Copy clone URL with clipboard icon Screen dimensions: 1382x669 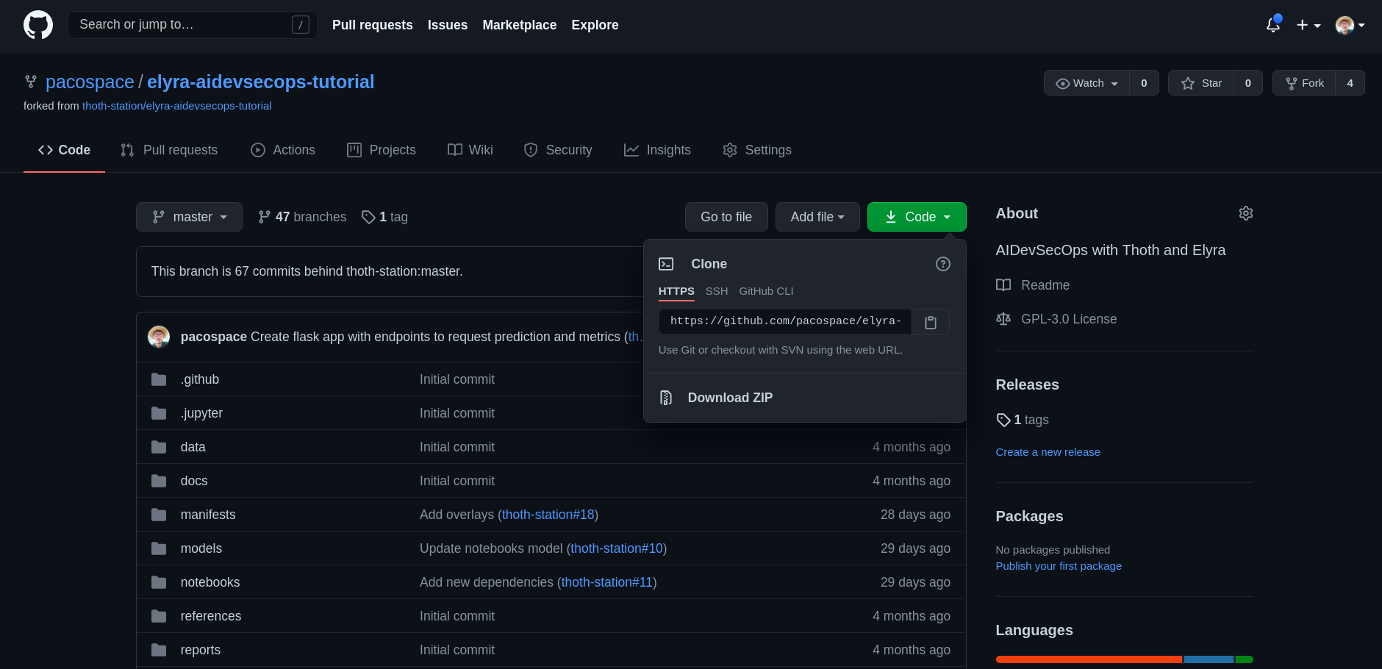point(931,322)
